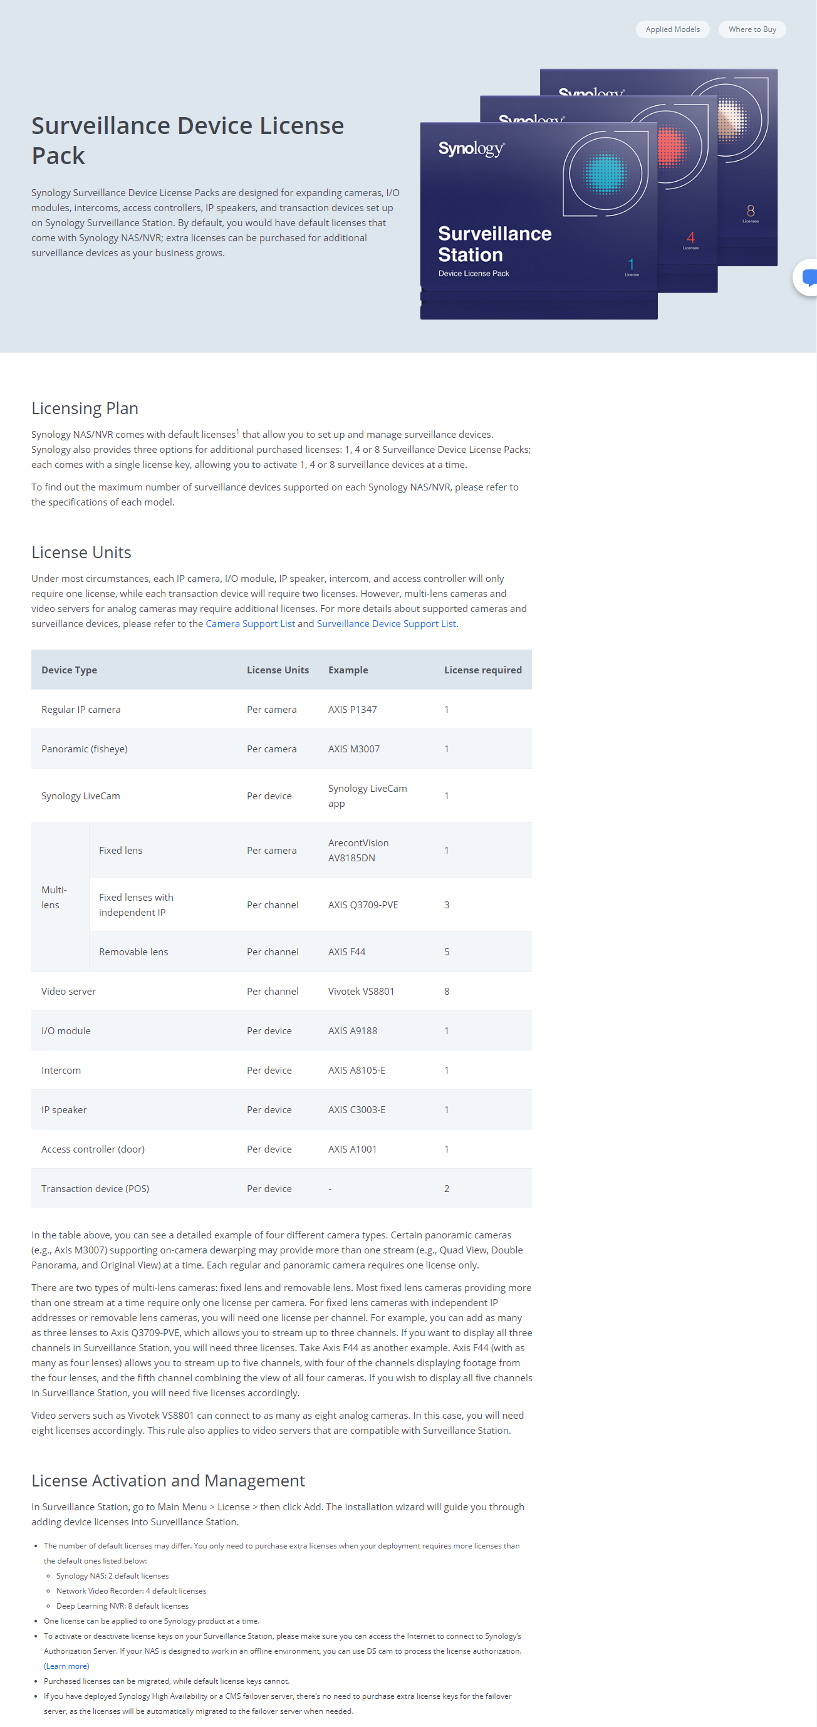Click the footnote superscript after "default licenses"

(x=237, y=432)
